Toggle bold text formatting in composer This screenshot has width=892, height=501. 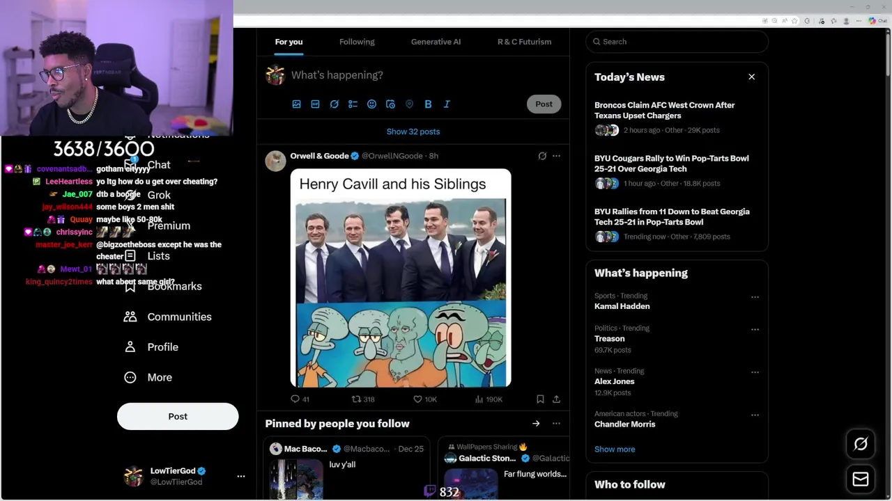click(x=428, y=104)
